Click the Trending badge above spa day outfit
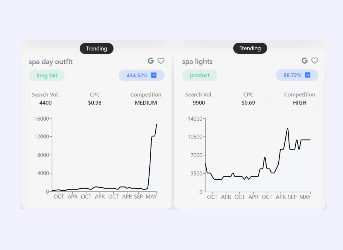Viewport: 343px width, 250px height. (97, 48)
